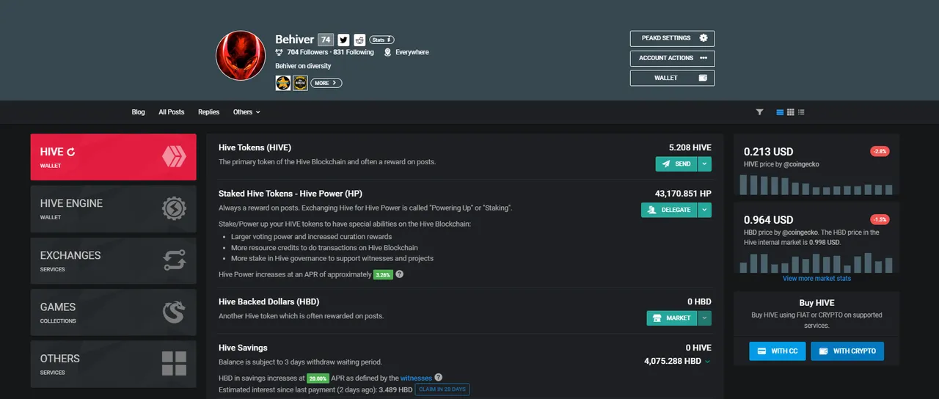Expand dropdown arrow next to DELEGATE
The height and width of the screenshot is (399, 939).
coord(704,210)
